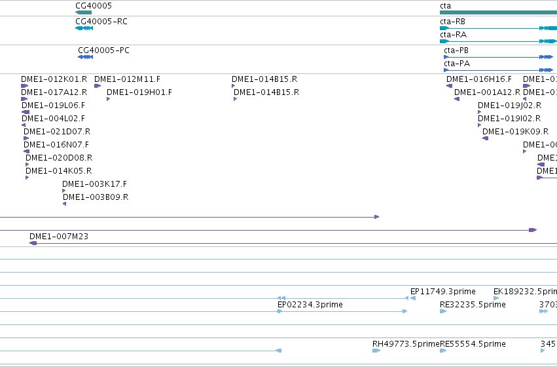Click the DME1-001A12.R label
The width and height of the screenshot is (557, 367).
point(488,92)
